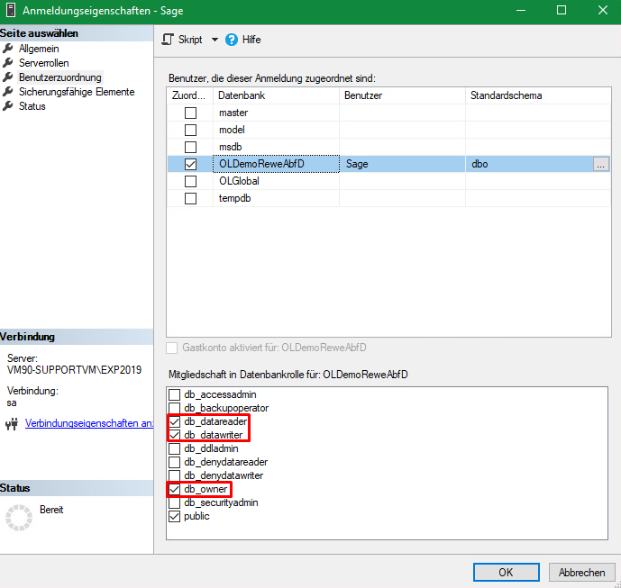Enable mapping checkbox for master database

190,113
